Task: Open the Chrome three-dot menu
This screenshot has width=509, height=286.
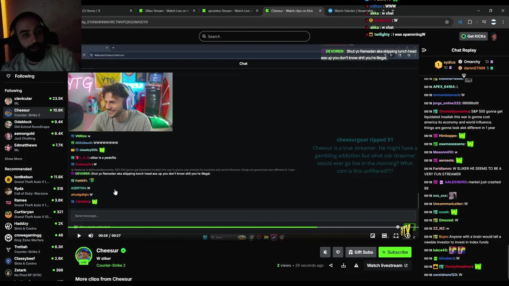Action: [503, 22]
